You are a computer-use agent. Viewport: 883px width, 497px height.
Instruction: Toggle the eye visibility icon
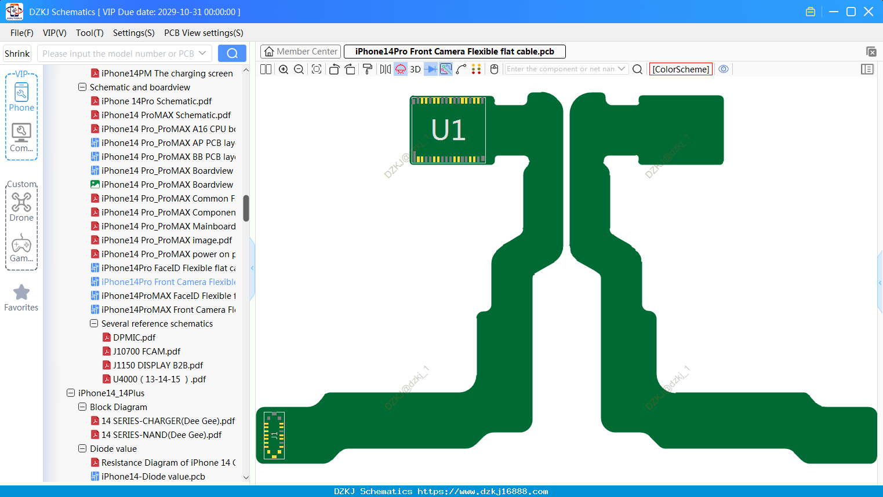tap(724, 69)
